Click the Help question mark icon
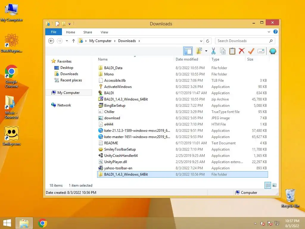 pos(275,32)
